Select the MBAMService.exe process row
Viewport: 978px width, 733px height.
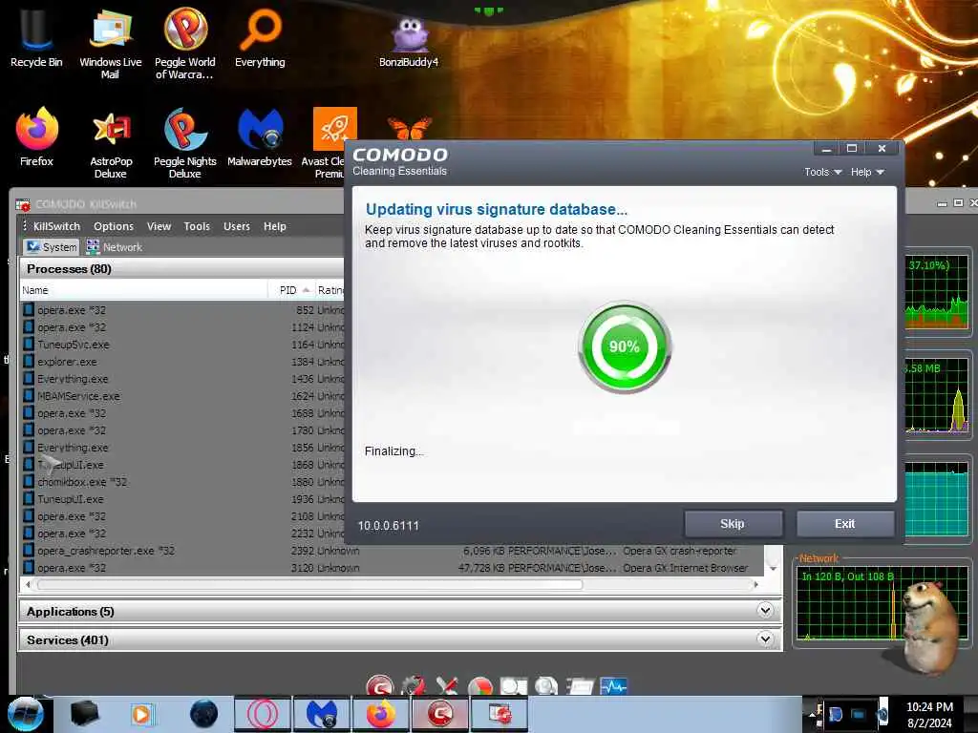point(182,396)
